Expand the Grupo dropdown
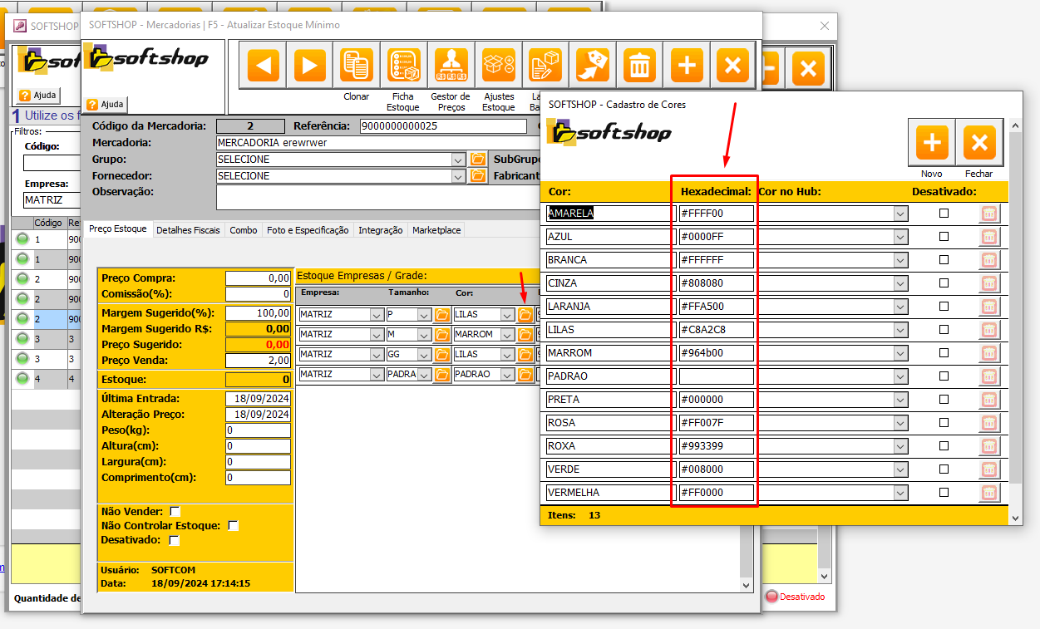The image size is (1040, 629). (458, 160)
